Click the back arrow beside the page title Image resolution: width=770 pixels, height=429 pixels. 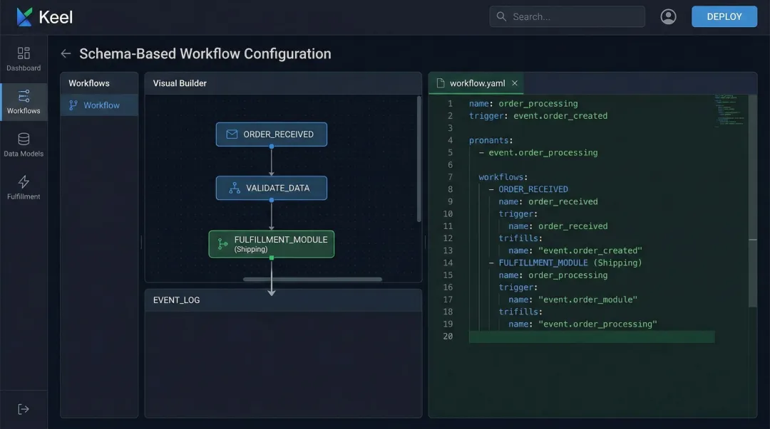coord(65,53)
